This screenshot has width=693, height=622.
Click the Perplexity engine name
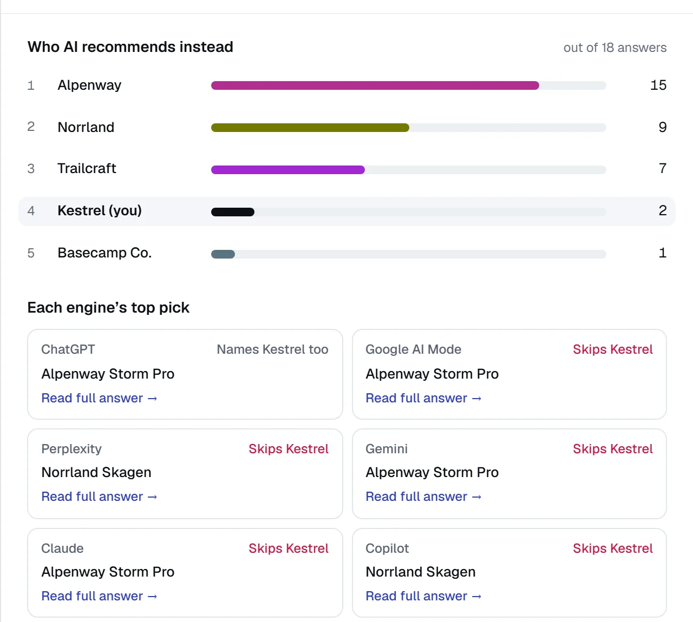[x=71, y=449]
